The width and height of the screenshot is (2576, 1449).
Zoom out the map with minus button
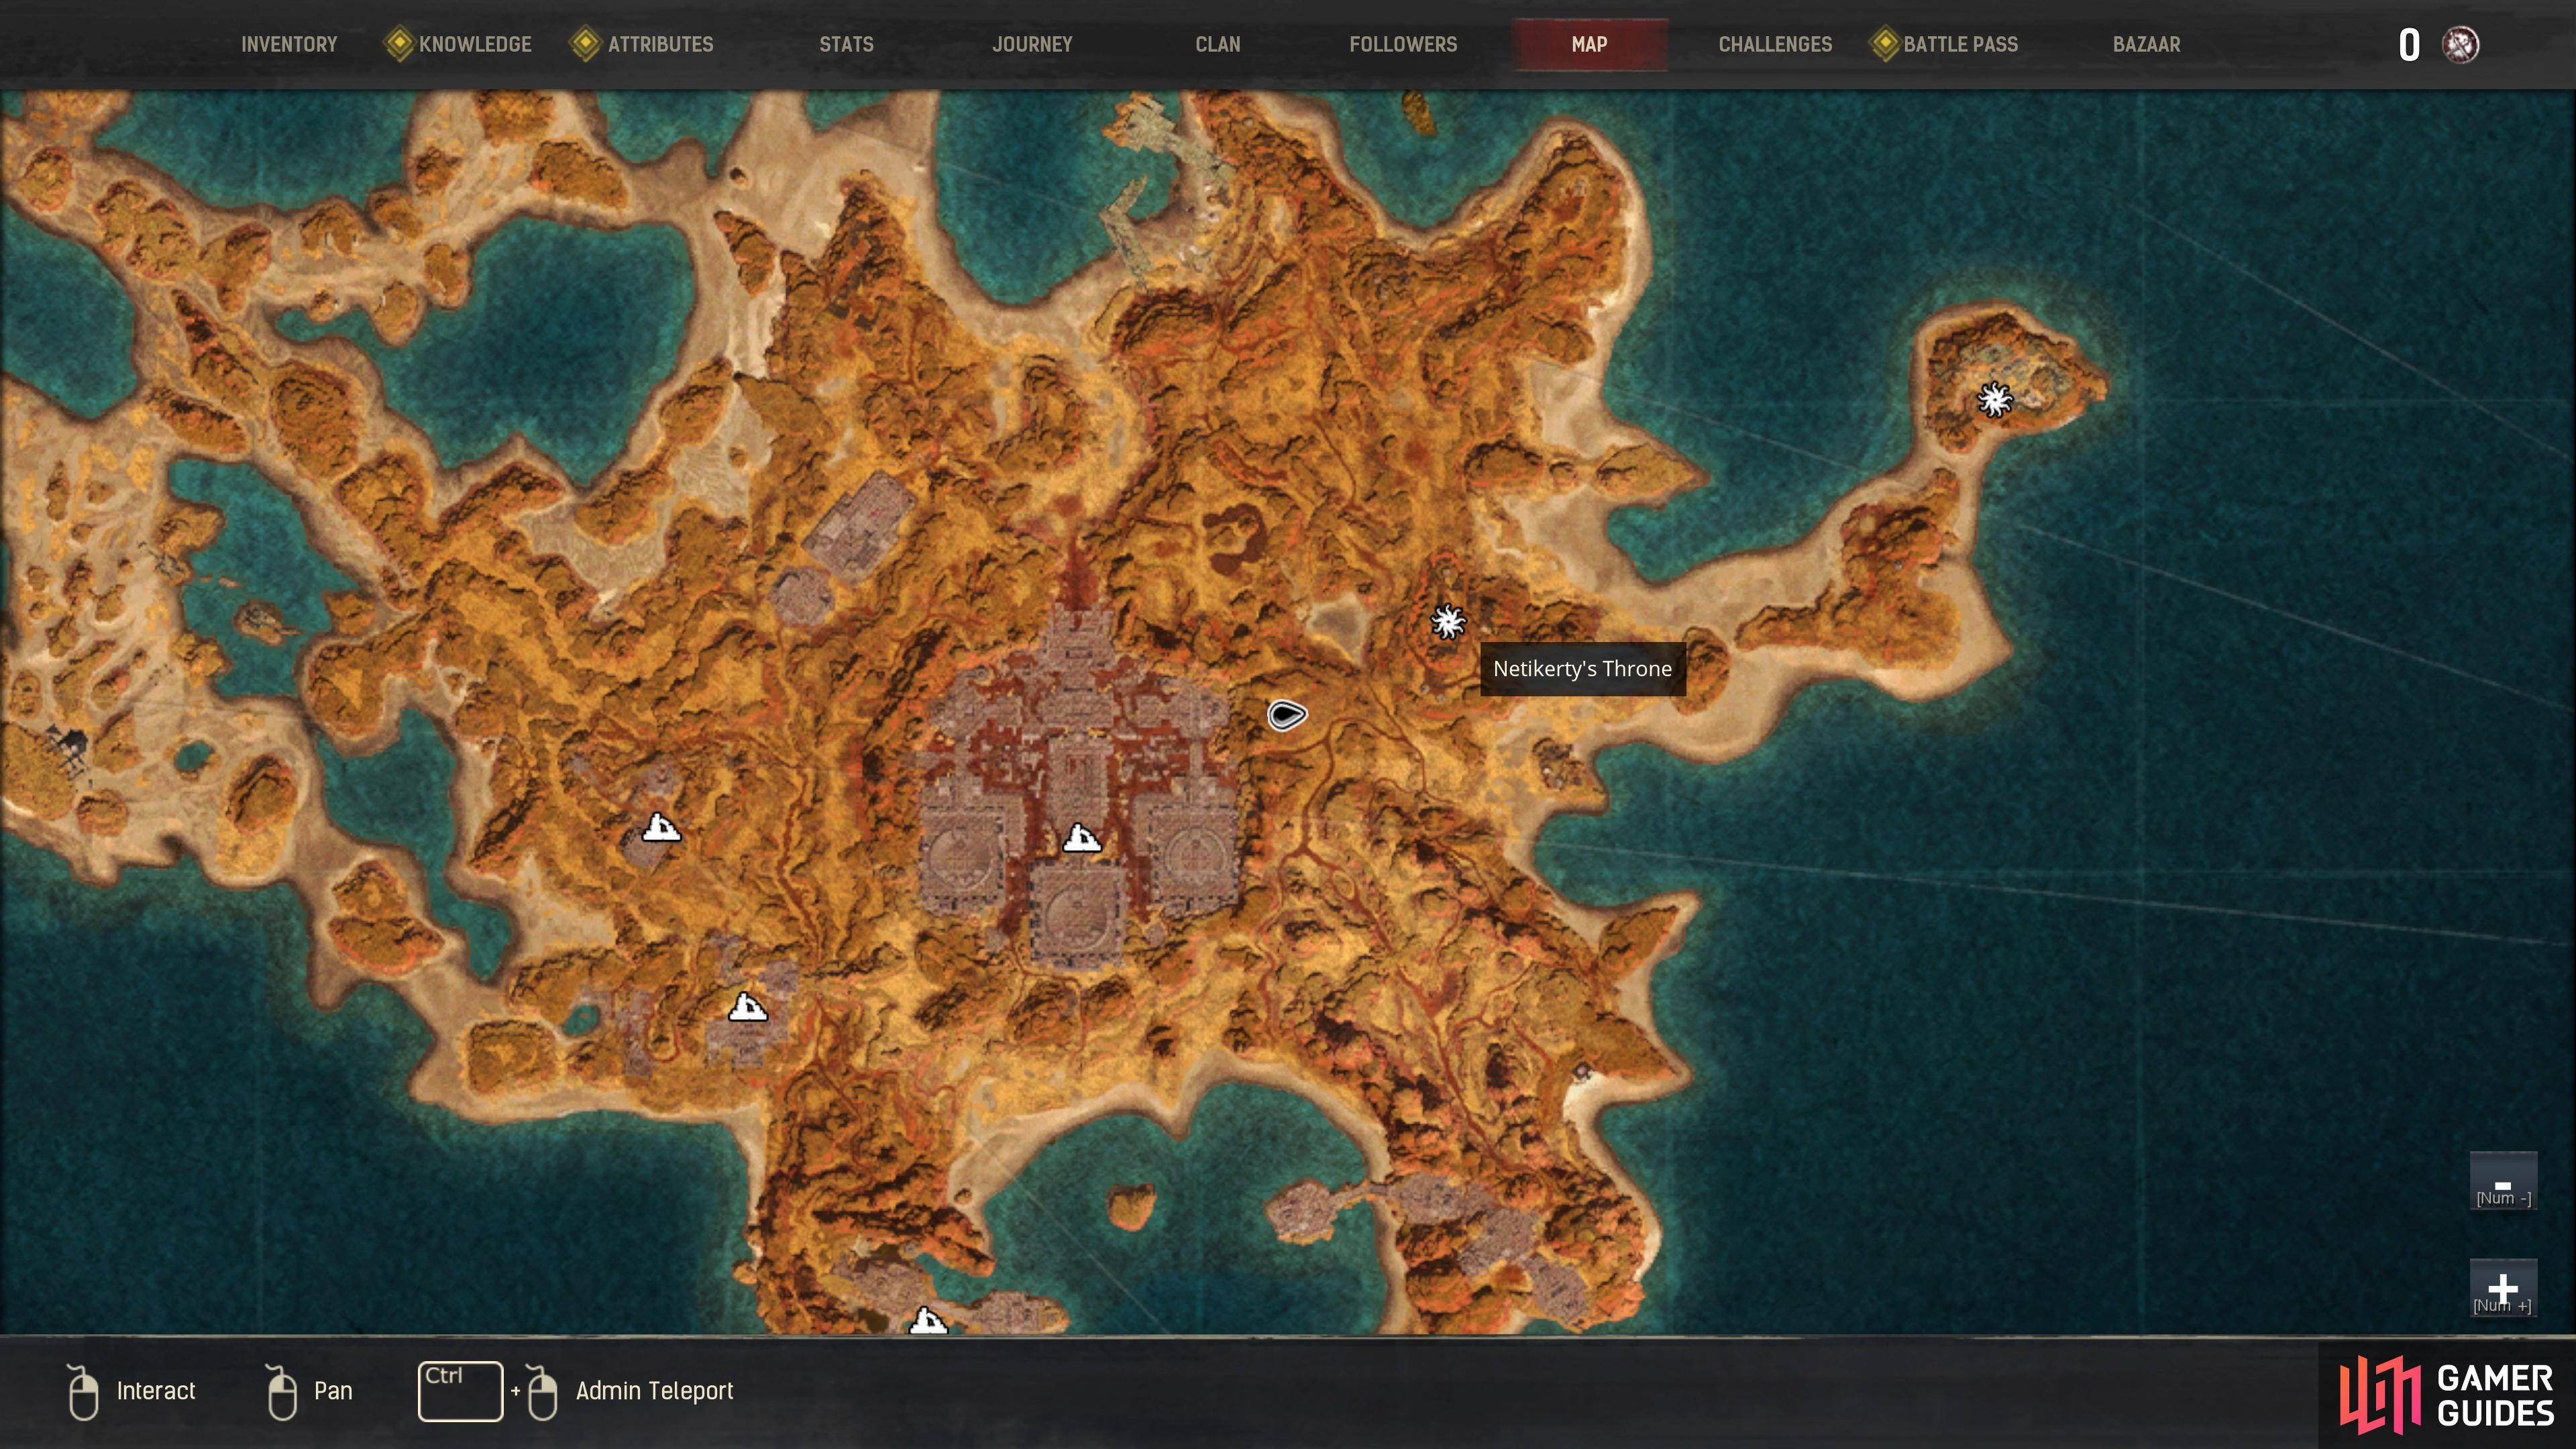(x=2503, y=1181)
